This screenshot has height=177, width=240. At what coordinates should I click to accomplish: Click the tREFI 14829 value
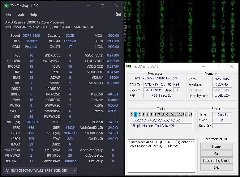tap(70, 128)
